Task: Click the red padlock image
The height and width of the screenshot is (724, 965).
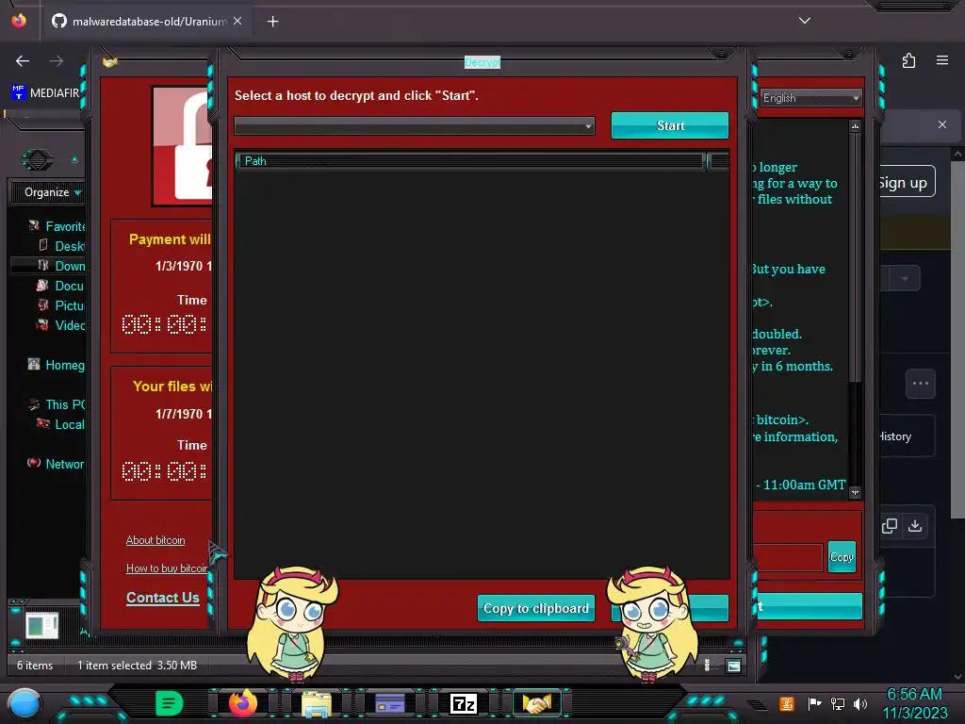Action: (x=183, y=146)
